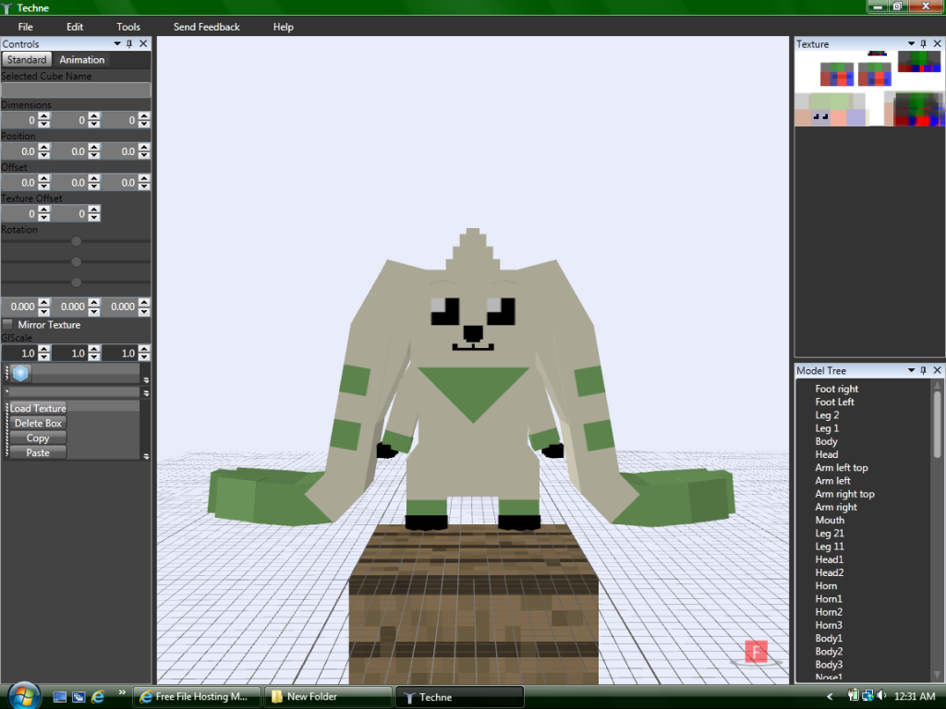This screenshot has height=709, width=946.
Task: Expand the overflow arrow below the Paste button
Action: point(146,456)
